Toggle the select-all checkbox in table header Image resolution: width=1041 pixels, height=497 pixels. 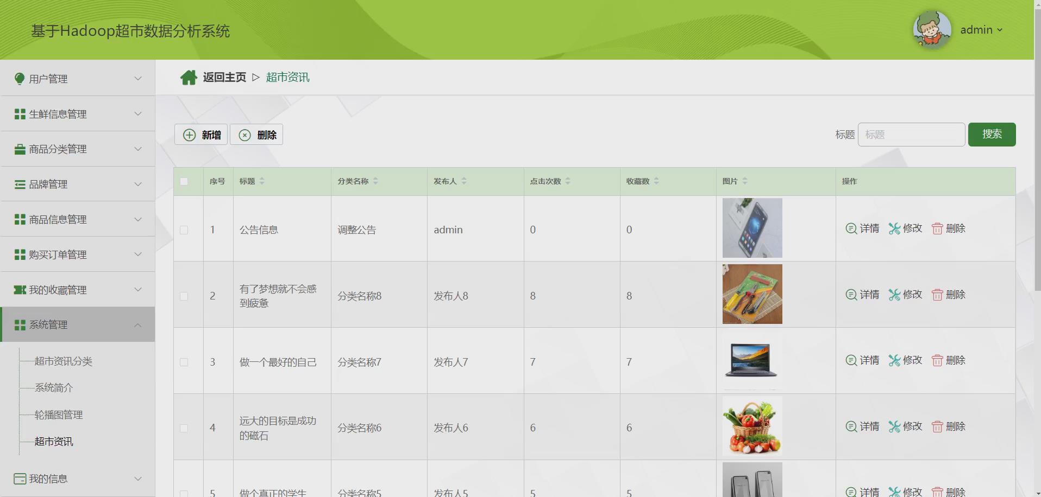coord(184,181)
